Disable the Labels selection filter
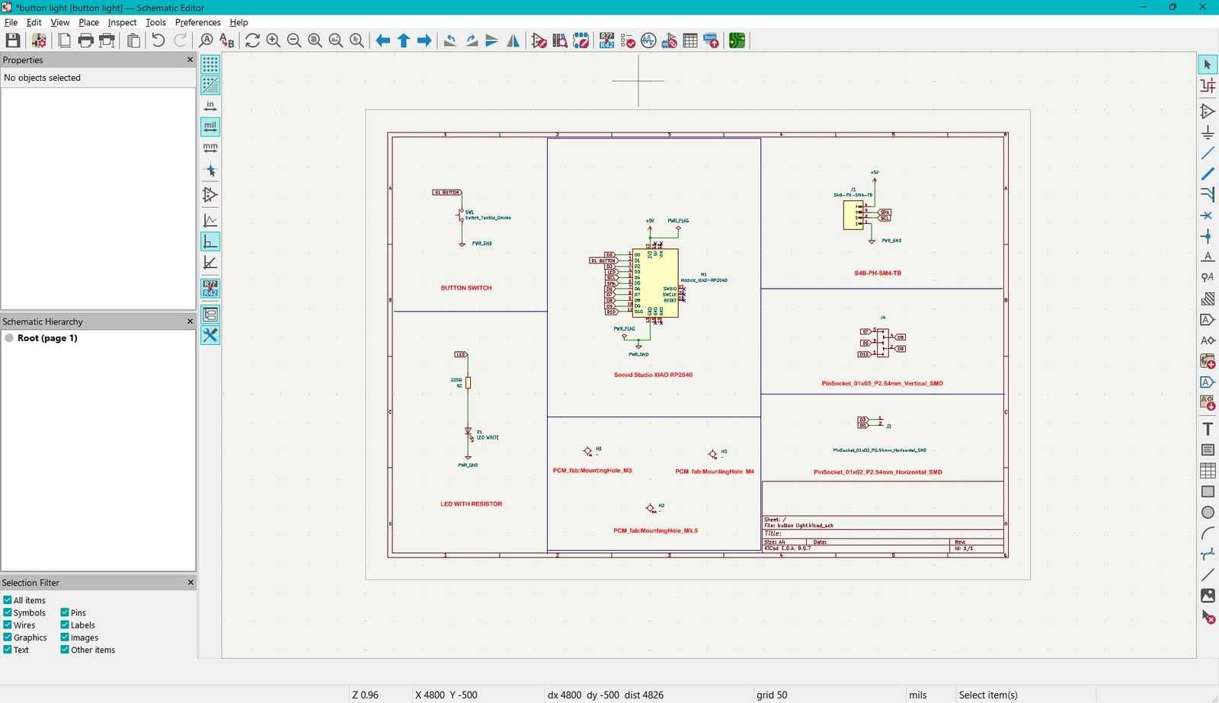 (x=65, y=625)
